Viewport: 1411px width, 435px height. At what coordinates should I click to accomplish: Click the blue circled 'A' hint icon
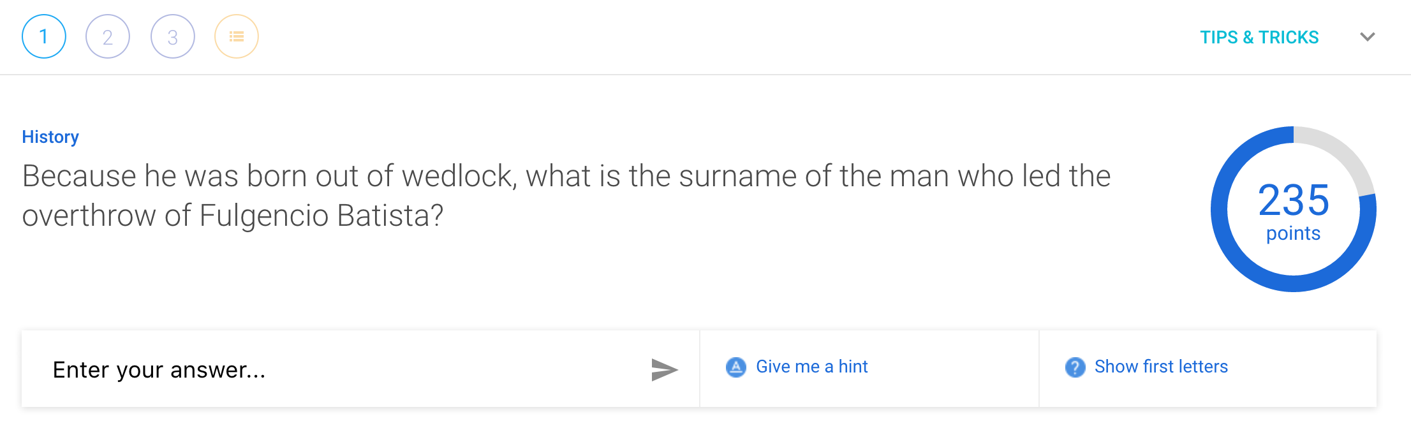736,367
